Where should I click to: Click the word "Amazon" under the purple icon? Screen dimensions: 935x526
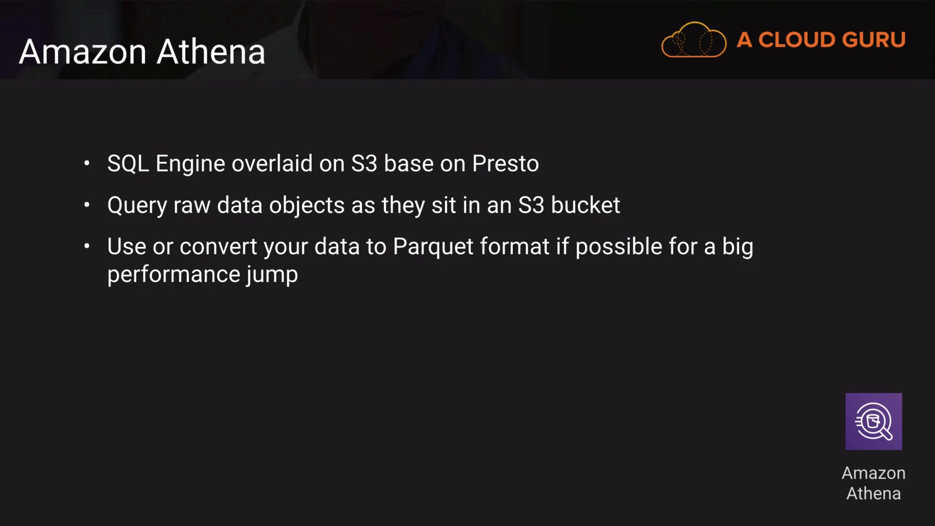click(x=874, y=473)
